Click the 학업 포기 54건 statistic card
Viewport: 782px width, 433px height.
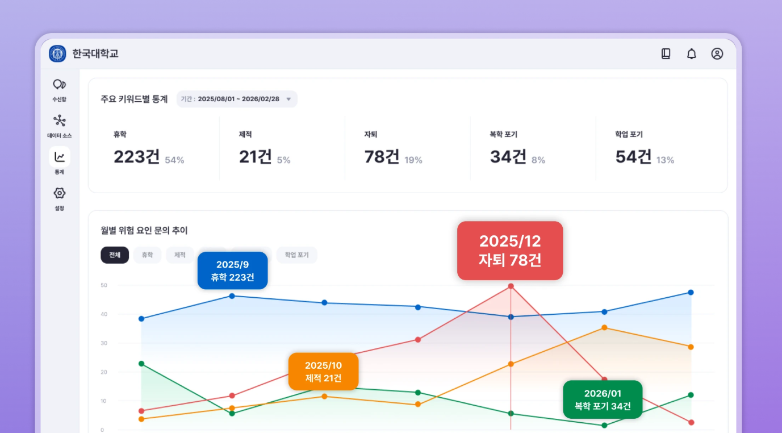[x=659, y=149]
